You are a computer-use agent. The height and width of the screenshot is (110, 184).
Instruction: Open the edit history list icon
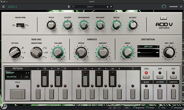click(115, 108)
